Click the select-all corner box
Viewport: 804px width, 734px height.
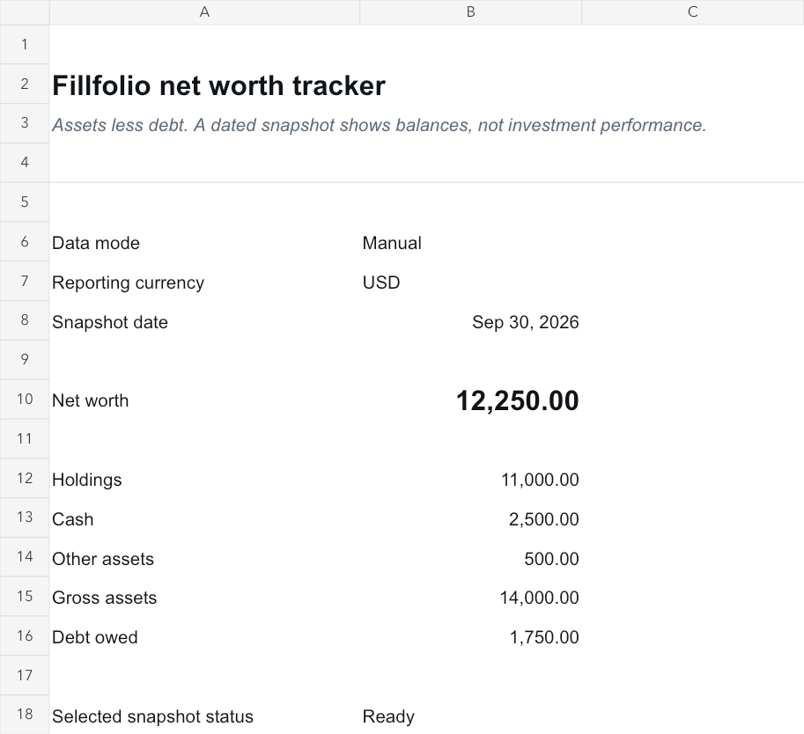point(25,11)
